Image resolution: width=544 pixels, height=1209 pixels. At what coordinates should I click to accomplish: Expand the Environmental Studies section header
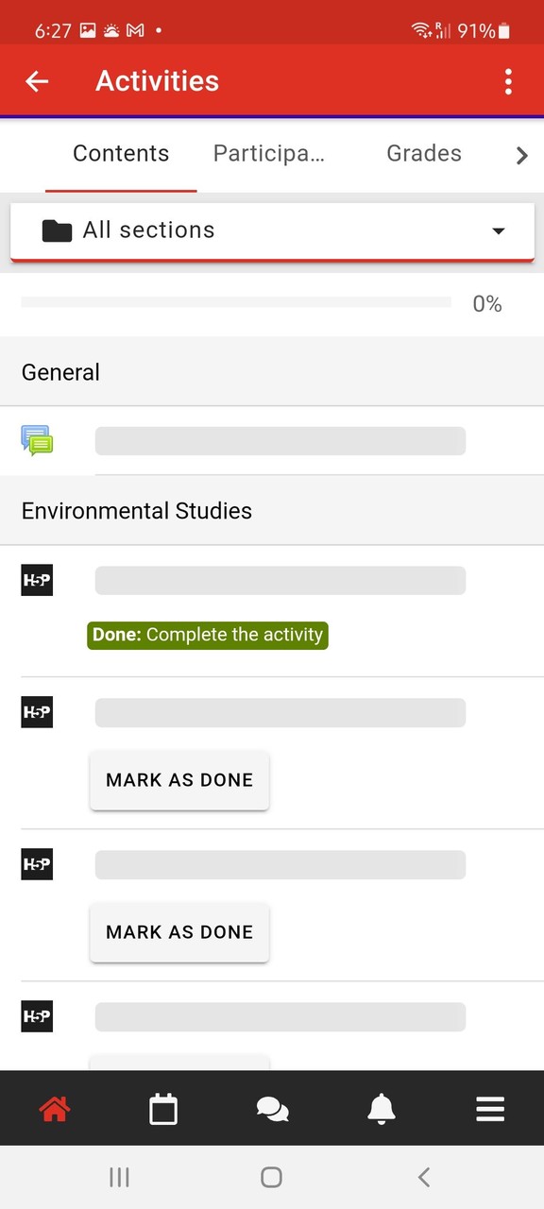[x=136, y=510]
